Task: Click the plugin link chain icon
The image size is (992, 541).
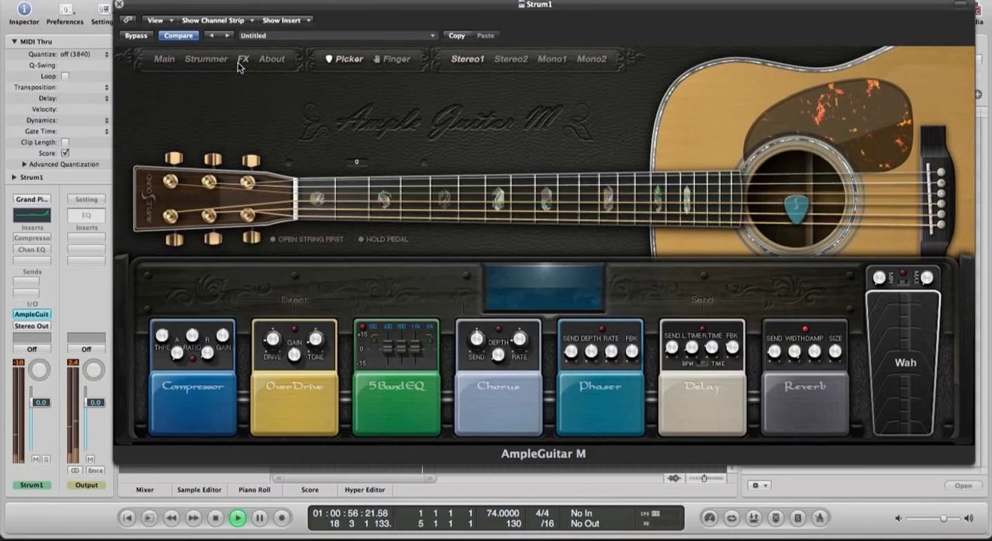Action: click(x=128, y=20)
